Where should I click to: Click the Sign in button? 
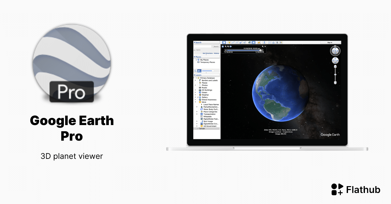click(330, 43)
